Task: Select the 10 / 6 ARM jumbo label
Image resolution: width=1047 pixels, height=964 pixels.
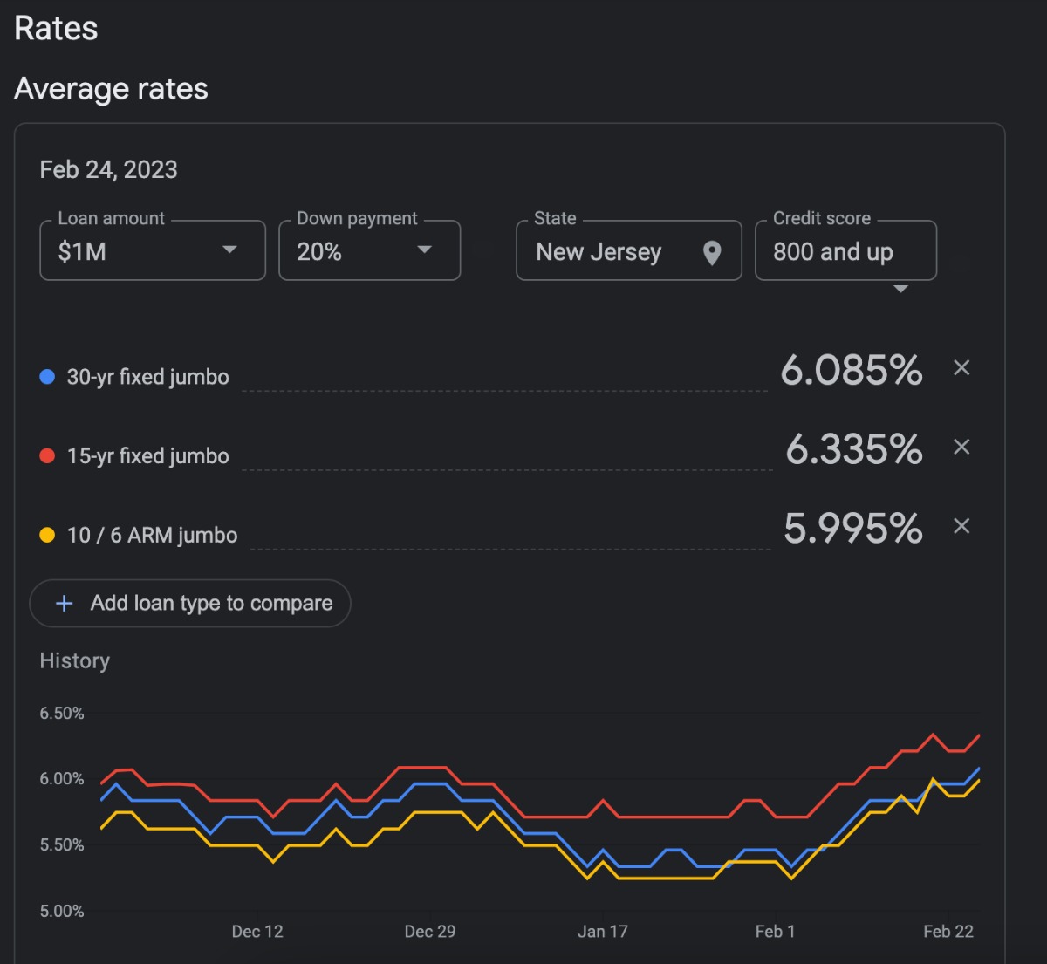Action: [152, 535]
